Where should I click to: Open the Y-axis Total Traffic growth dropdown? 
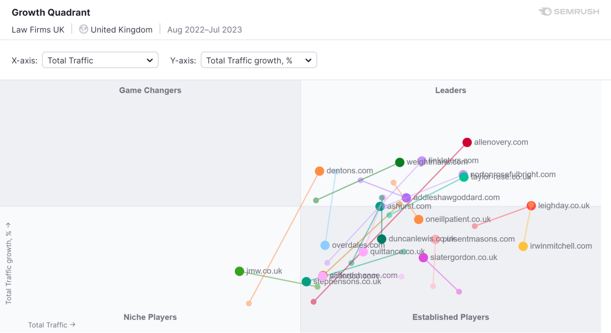pyautogui.click(x=259, y=60)
